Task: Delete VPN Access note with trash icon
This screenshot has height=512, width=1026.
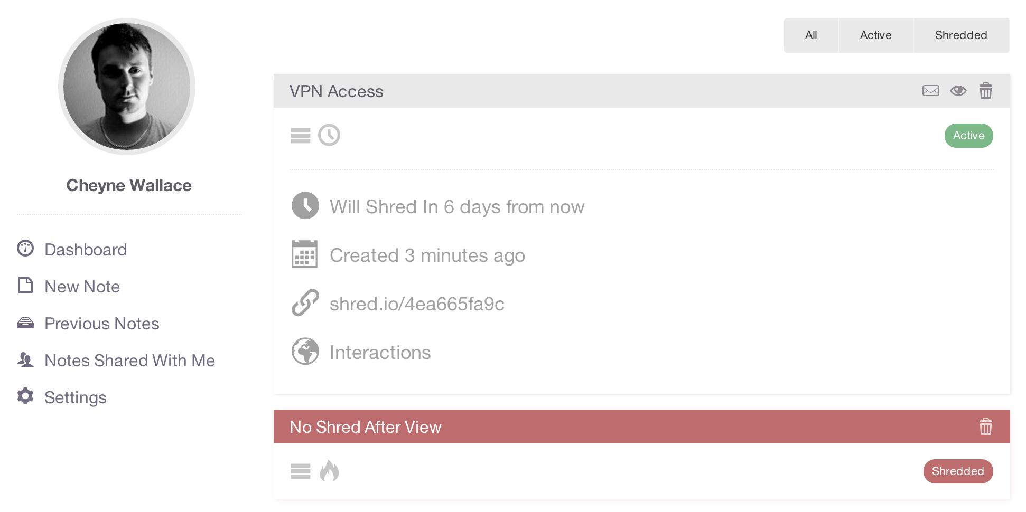Action: 985,91
